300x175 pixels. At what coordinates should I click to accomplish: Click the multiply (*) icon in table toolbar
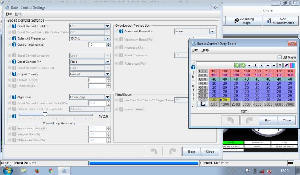pos(280,65)
